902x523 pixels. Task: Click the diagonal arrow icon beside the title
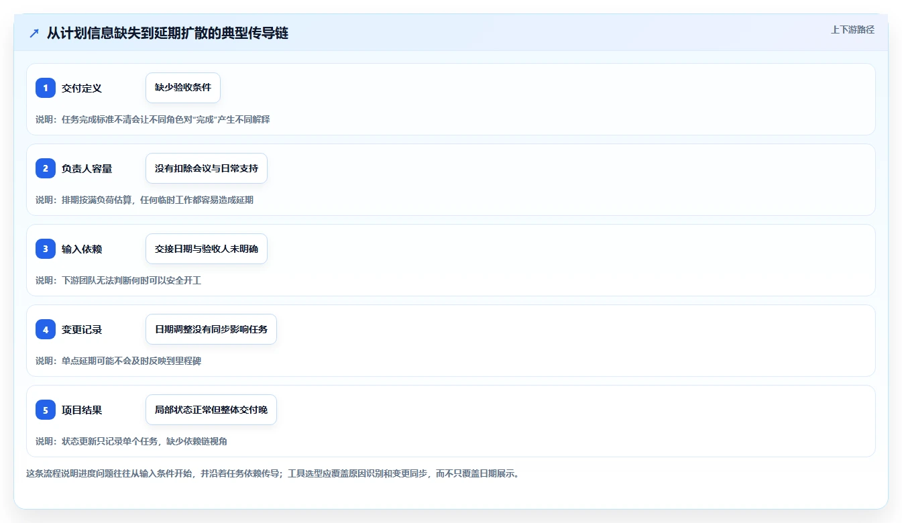pos(34,34)
